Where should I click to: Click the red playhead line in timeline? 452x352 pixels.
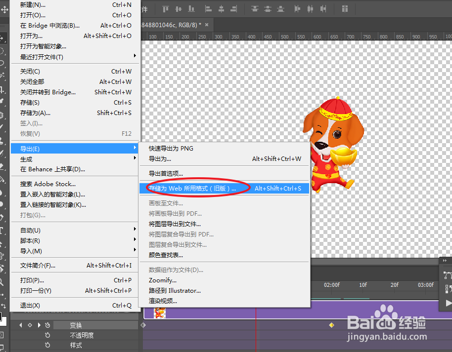point(256,330)
